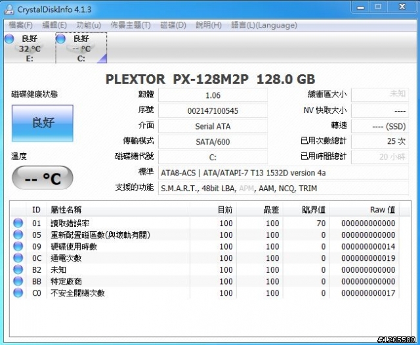This screenshot has height=345, width=420.
Task: Click raw value 000000000019
Action: [x=368, y=258]
